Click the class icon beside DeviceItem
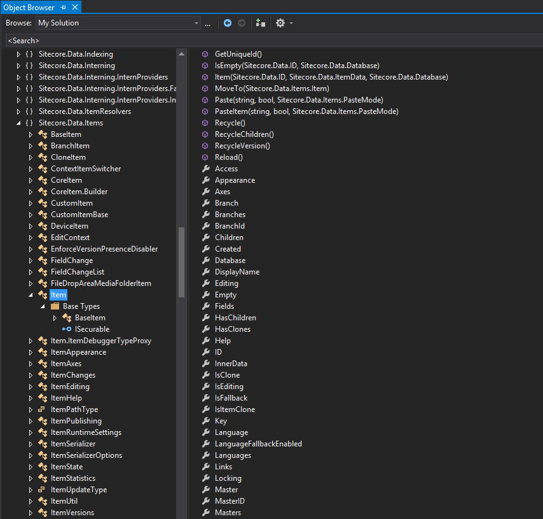The image size is (543, 519). tap(43, 226)
